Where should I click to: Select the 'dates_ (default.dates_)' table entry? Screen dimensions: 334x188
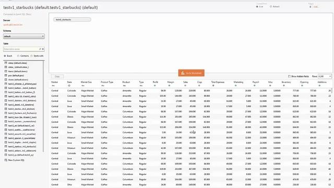click(x=19, y=67)
